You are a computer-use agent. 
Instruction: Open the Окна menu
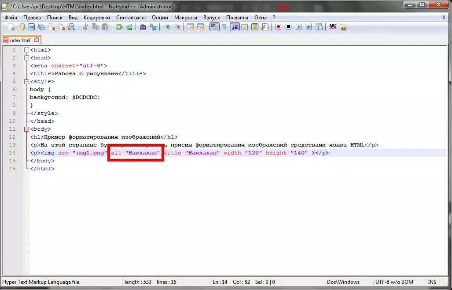pyautogui.click(x=261, y=18)
